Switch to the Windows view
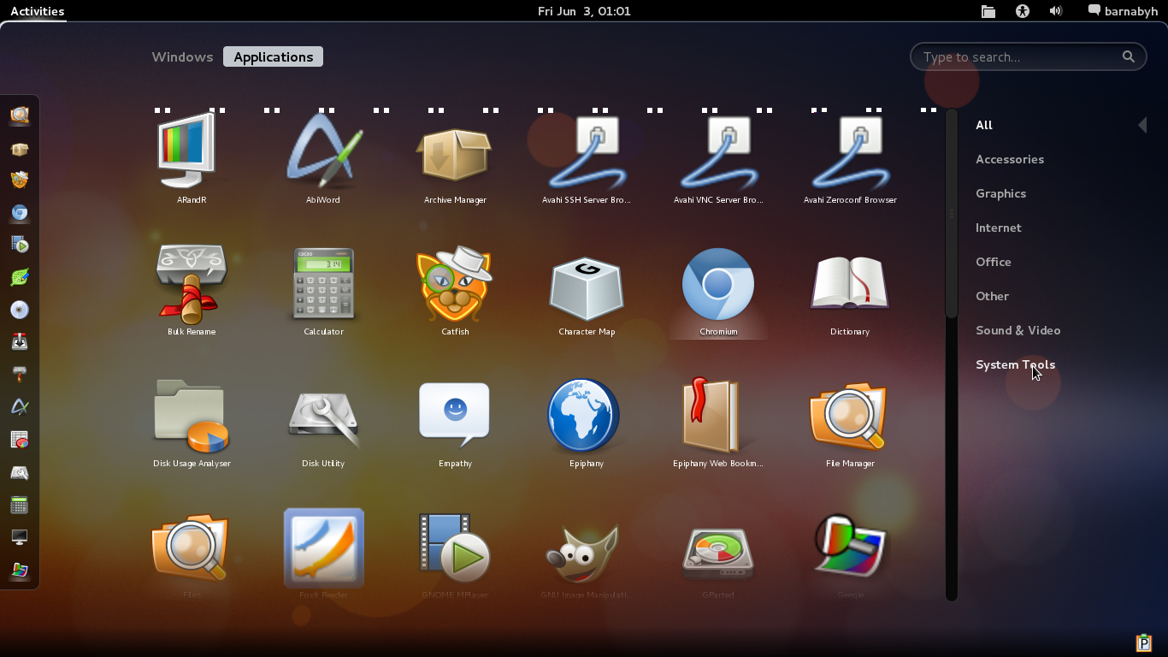This screenshot has width=1168, height=657. [182, 57]
